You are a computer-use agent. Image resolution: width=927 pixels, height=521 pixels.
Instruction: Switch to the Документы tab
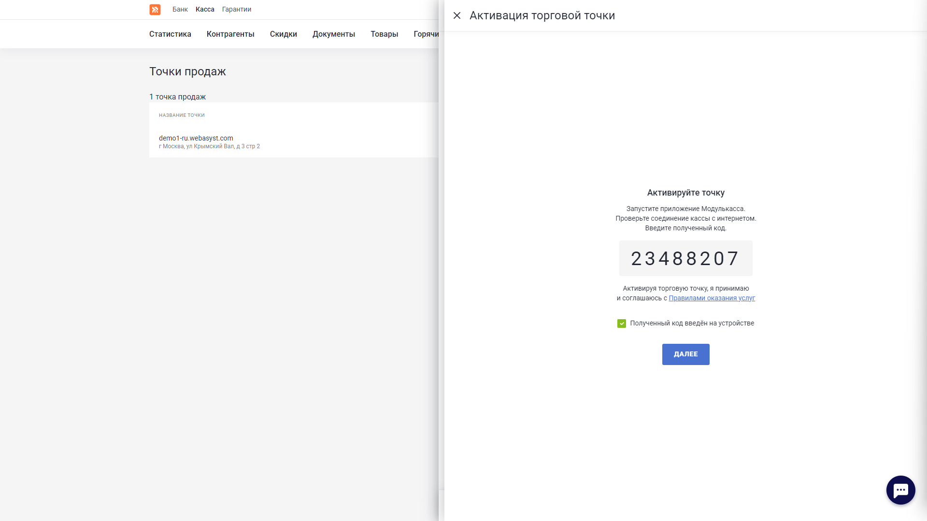pos(333,34)
